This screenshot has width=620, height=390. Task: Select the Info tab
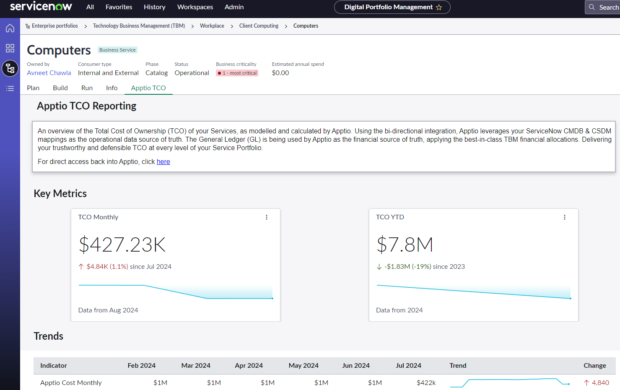tap(112, 88)
